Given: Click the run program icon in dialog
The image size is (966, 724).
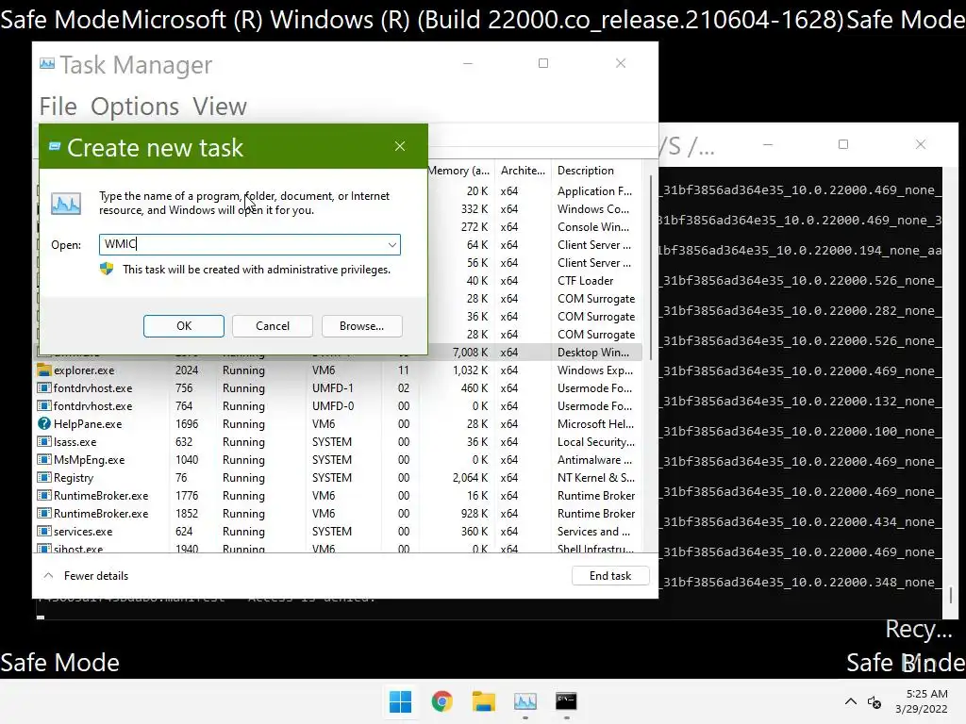Looking at the screenshot, I should click(66, 204).
